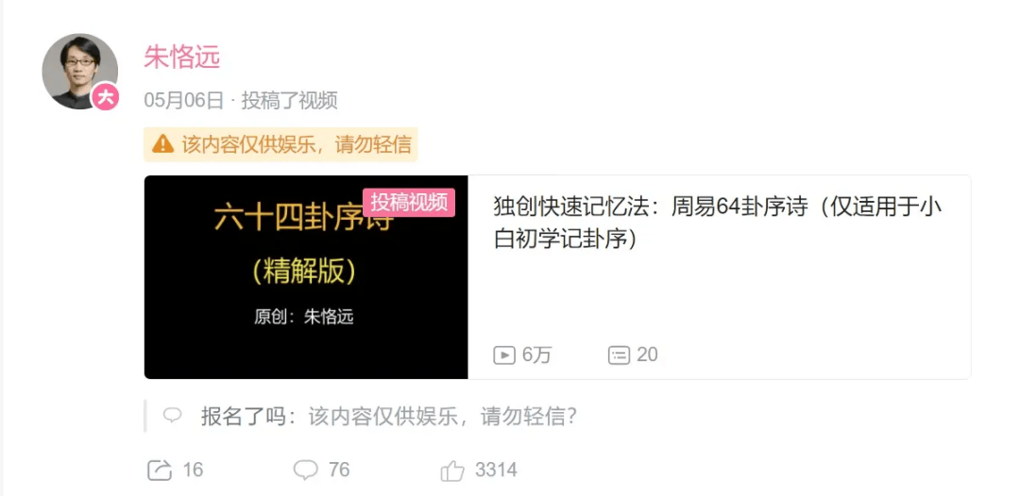Click the small comment bubble beside 报名了吗

pyautogui.click(x=172, y=416)
